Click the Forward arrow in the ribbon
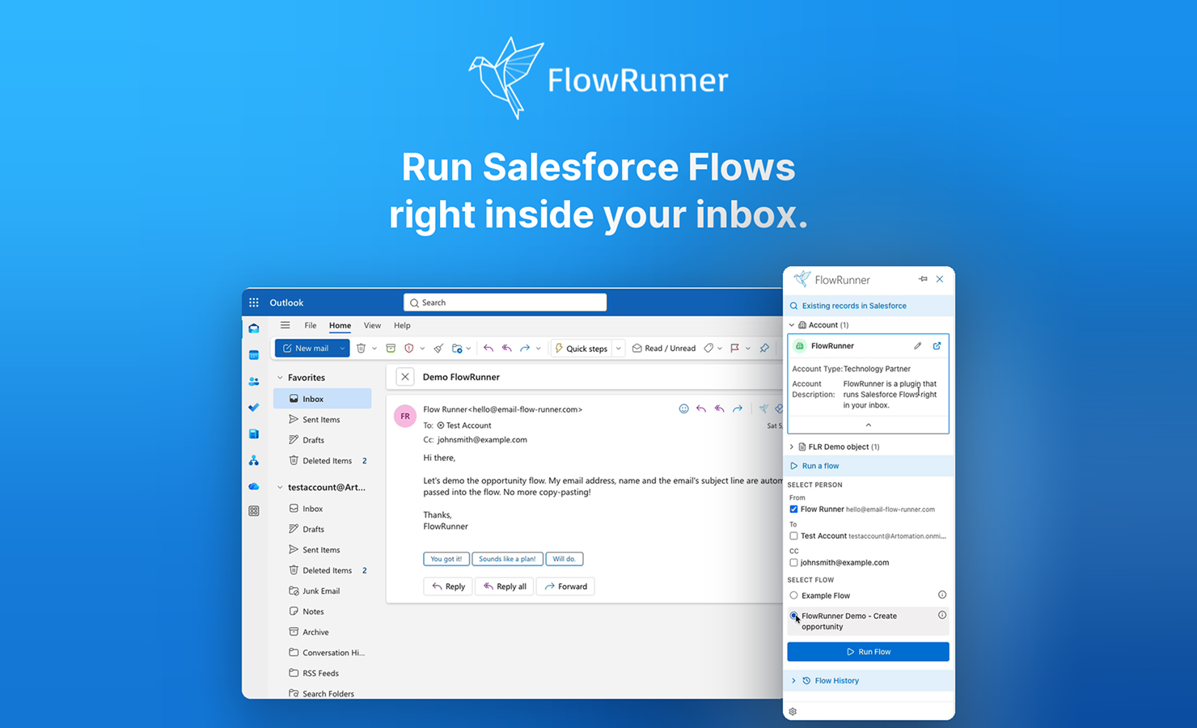This screenshot has width=1197, height=728. coord(525,348)
